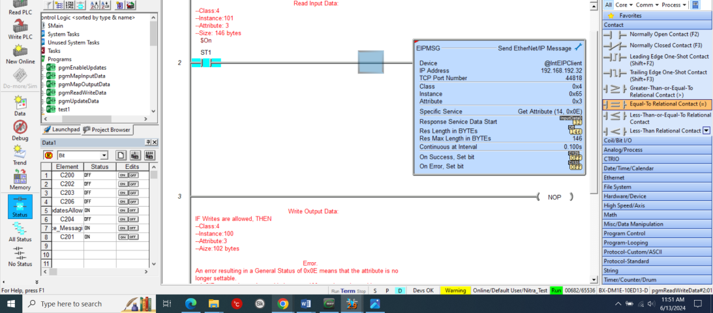Click ON edit button for C200
Viewport: 713px width, 313px height.
coord(123,175)
